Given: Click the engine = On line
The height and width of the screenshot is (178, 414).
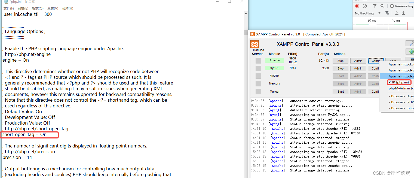Looking at the screenshot, I should 16,60.
